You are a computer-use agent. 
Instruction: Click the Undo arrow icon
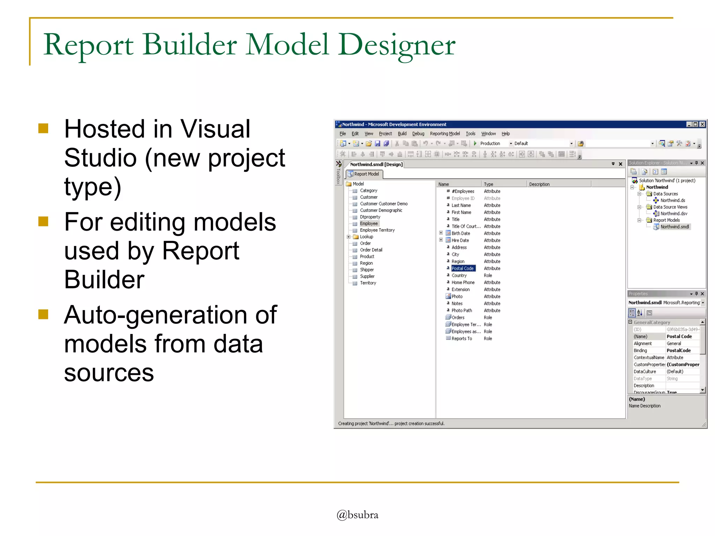coord(426,143)
